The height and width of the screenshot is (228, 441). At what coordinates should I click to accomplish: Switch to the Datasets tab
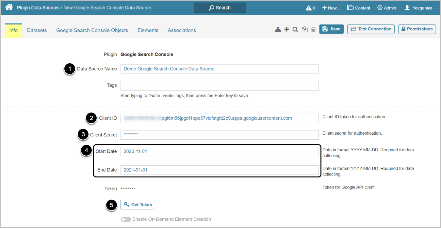click(x=37, y=30)
